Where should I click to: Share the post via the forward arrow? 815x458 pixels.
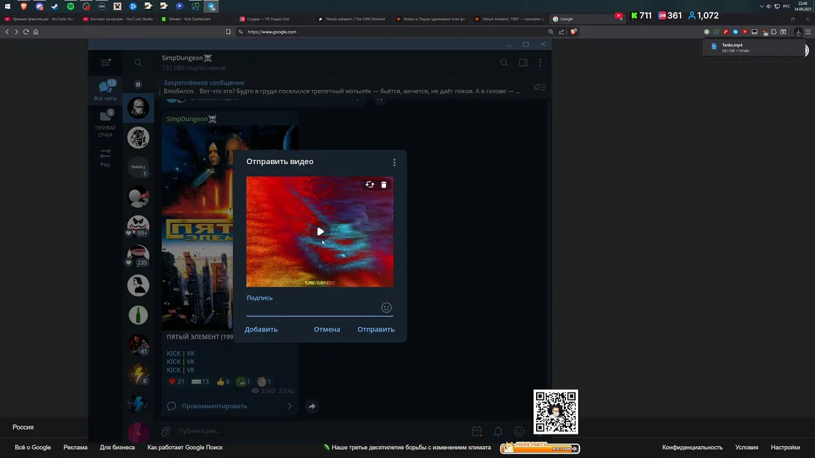[x=312, y=406]
